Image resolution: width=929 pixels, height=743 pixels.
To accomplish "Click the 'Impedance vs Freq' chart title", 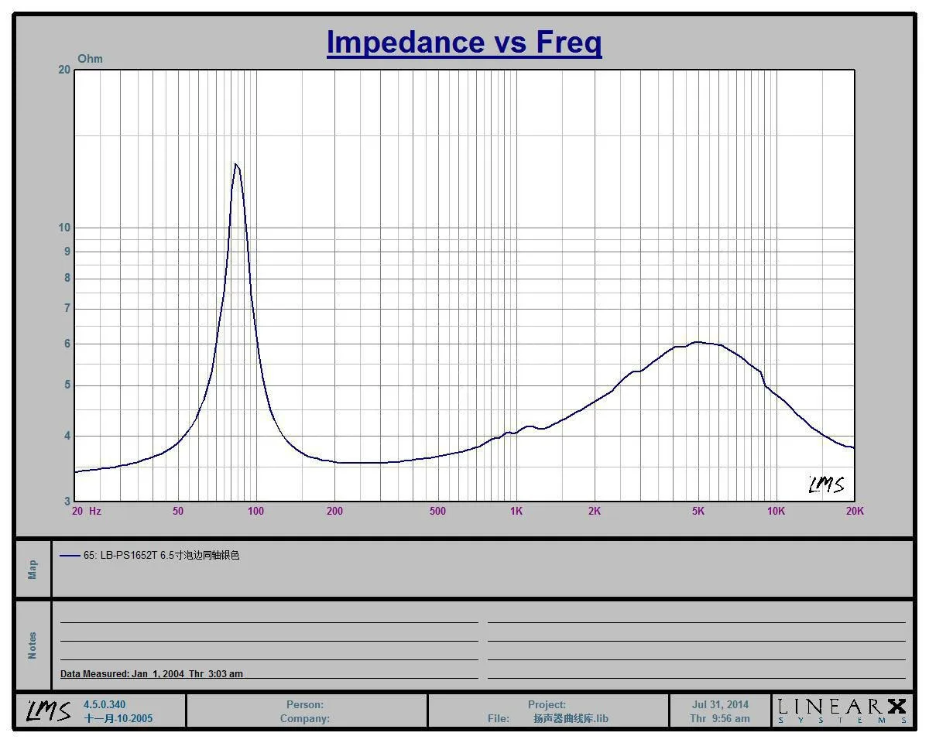I will click(464, 42).
